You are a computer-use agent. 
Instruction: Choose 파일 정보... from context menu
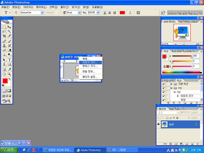(x=91, y=71)
